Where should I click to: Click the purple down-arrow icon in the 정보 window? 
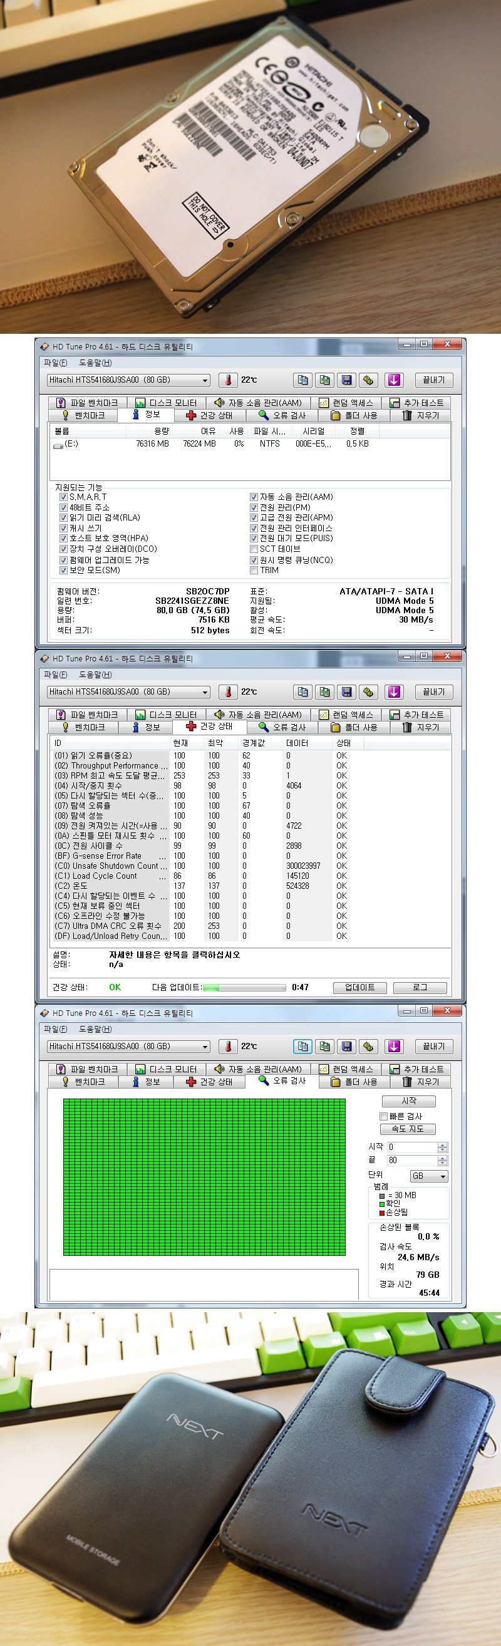click(x=395, y=380)
